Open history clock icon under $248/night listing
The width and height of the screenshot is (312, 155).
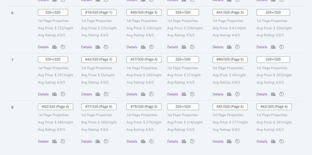point(151,94)
